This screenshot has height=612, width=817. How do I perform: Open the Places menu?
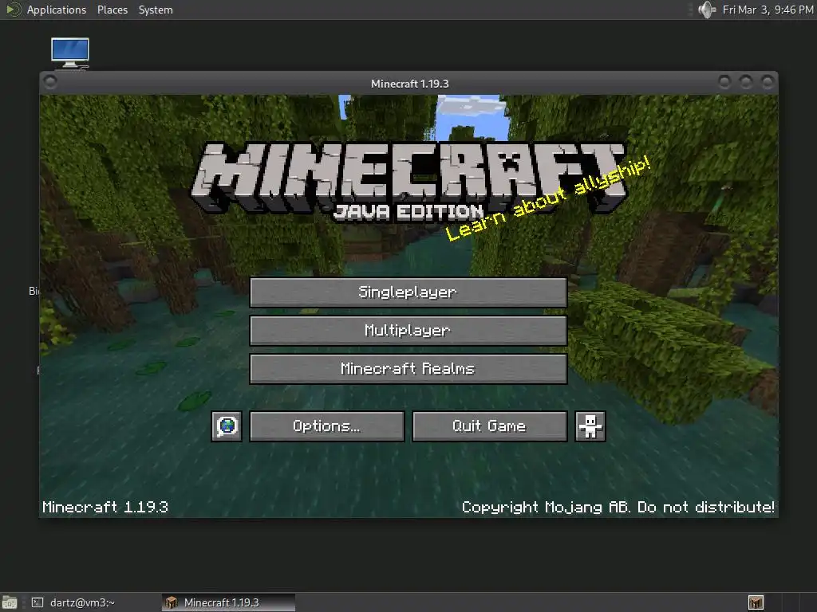click(x=112, y=10)
